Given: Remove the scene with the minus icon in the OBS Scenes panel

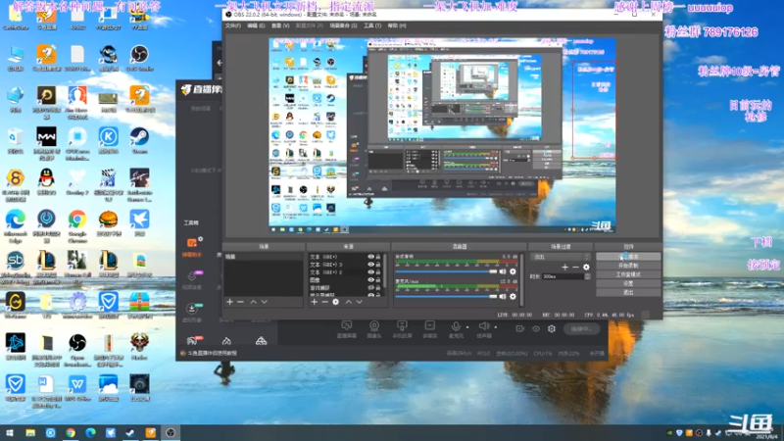Looking at the screenshot, I should click(x=240, y=302).
